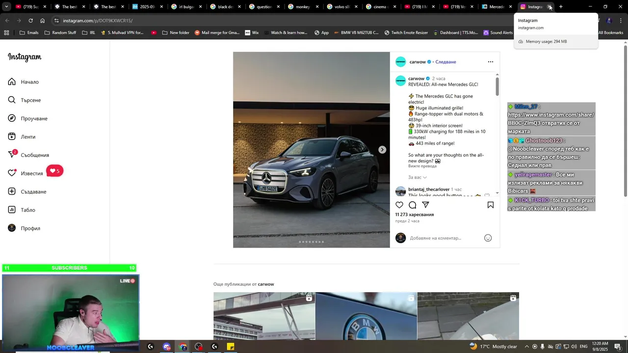
Task: Open Instagram Home (Начало) in sidebar
Action: (23, 82)
